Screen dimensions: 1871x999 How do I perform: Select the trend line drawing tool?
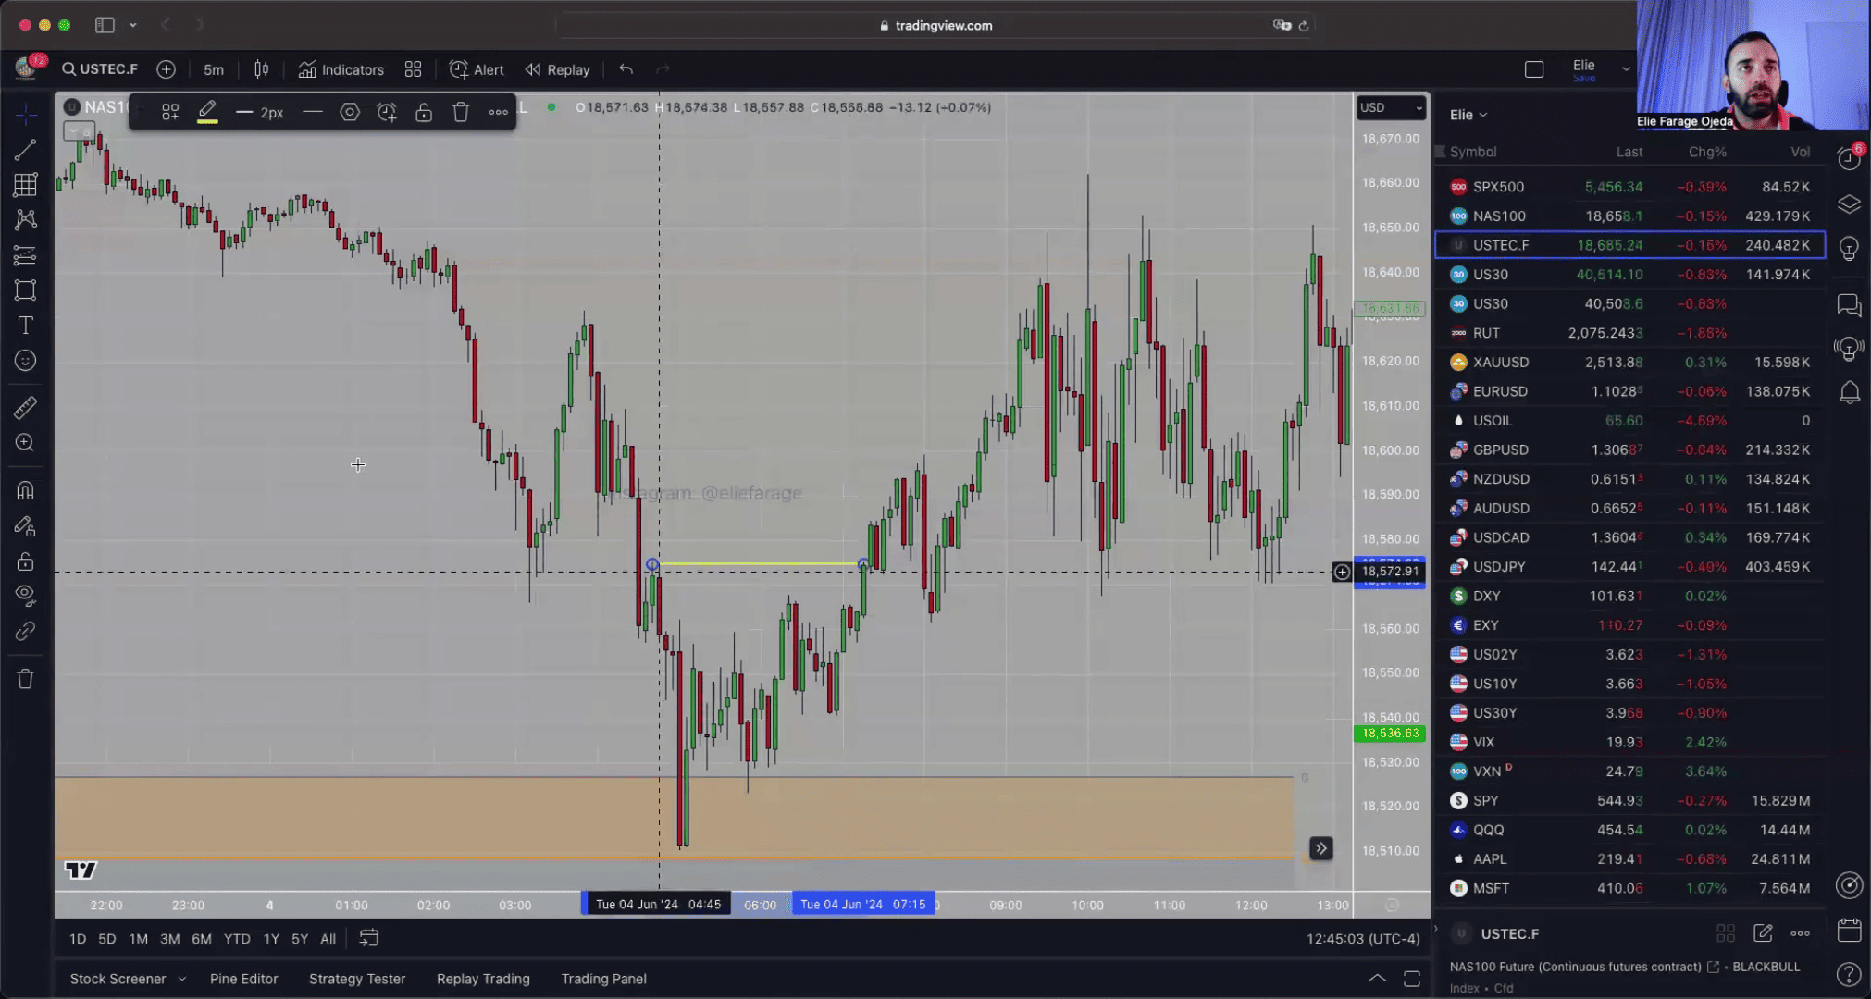(x=25, y=150)
